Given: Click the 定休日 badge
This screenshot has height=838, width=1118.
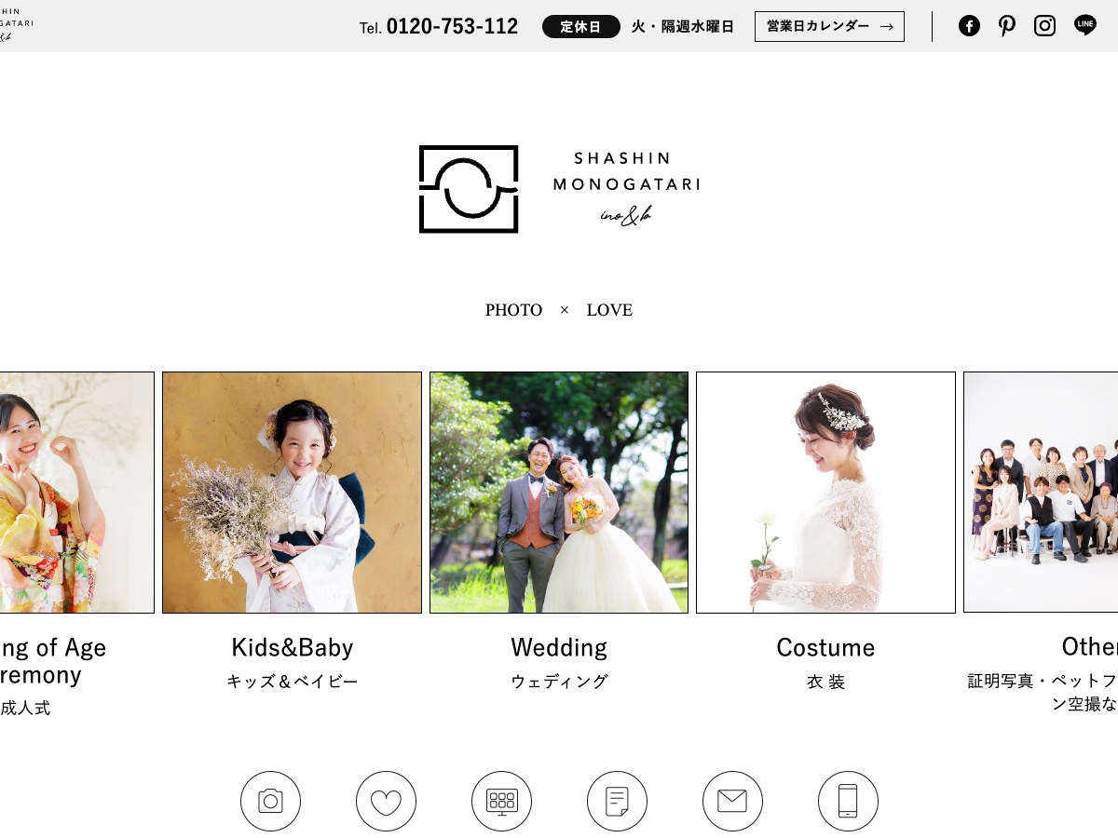Looking at the screenshot, I should click(x=581, y=27).
